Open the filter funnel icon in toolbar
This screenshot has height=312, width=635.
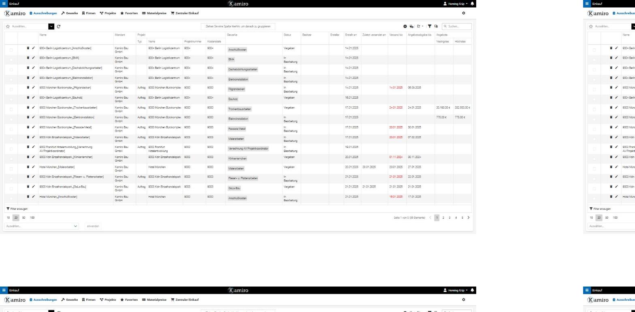pos(430,26)
